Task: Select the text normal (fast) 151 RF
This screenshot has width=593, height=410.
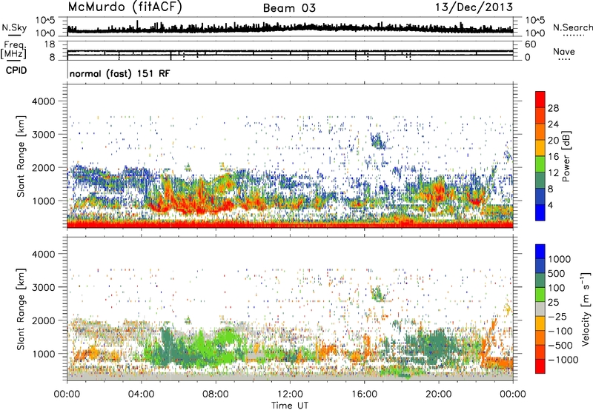Action: pyautogui.click(x=119, y=73)
